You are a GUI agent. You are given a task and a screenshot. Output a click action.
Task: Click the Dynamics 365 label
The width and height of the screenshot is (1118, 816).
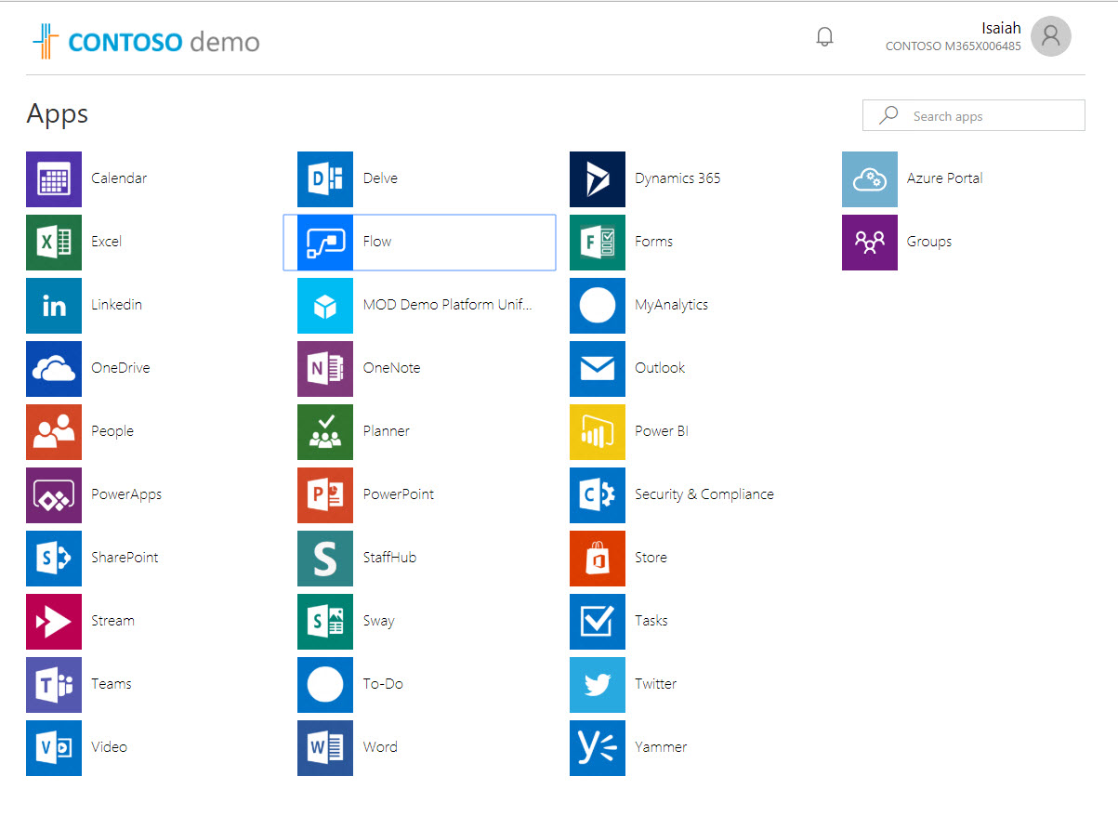pos(677,178)
